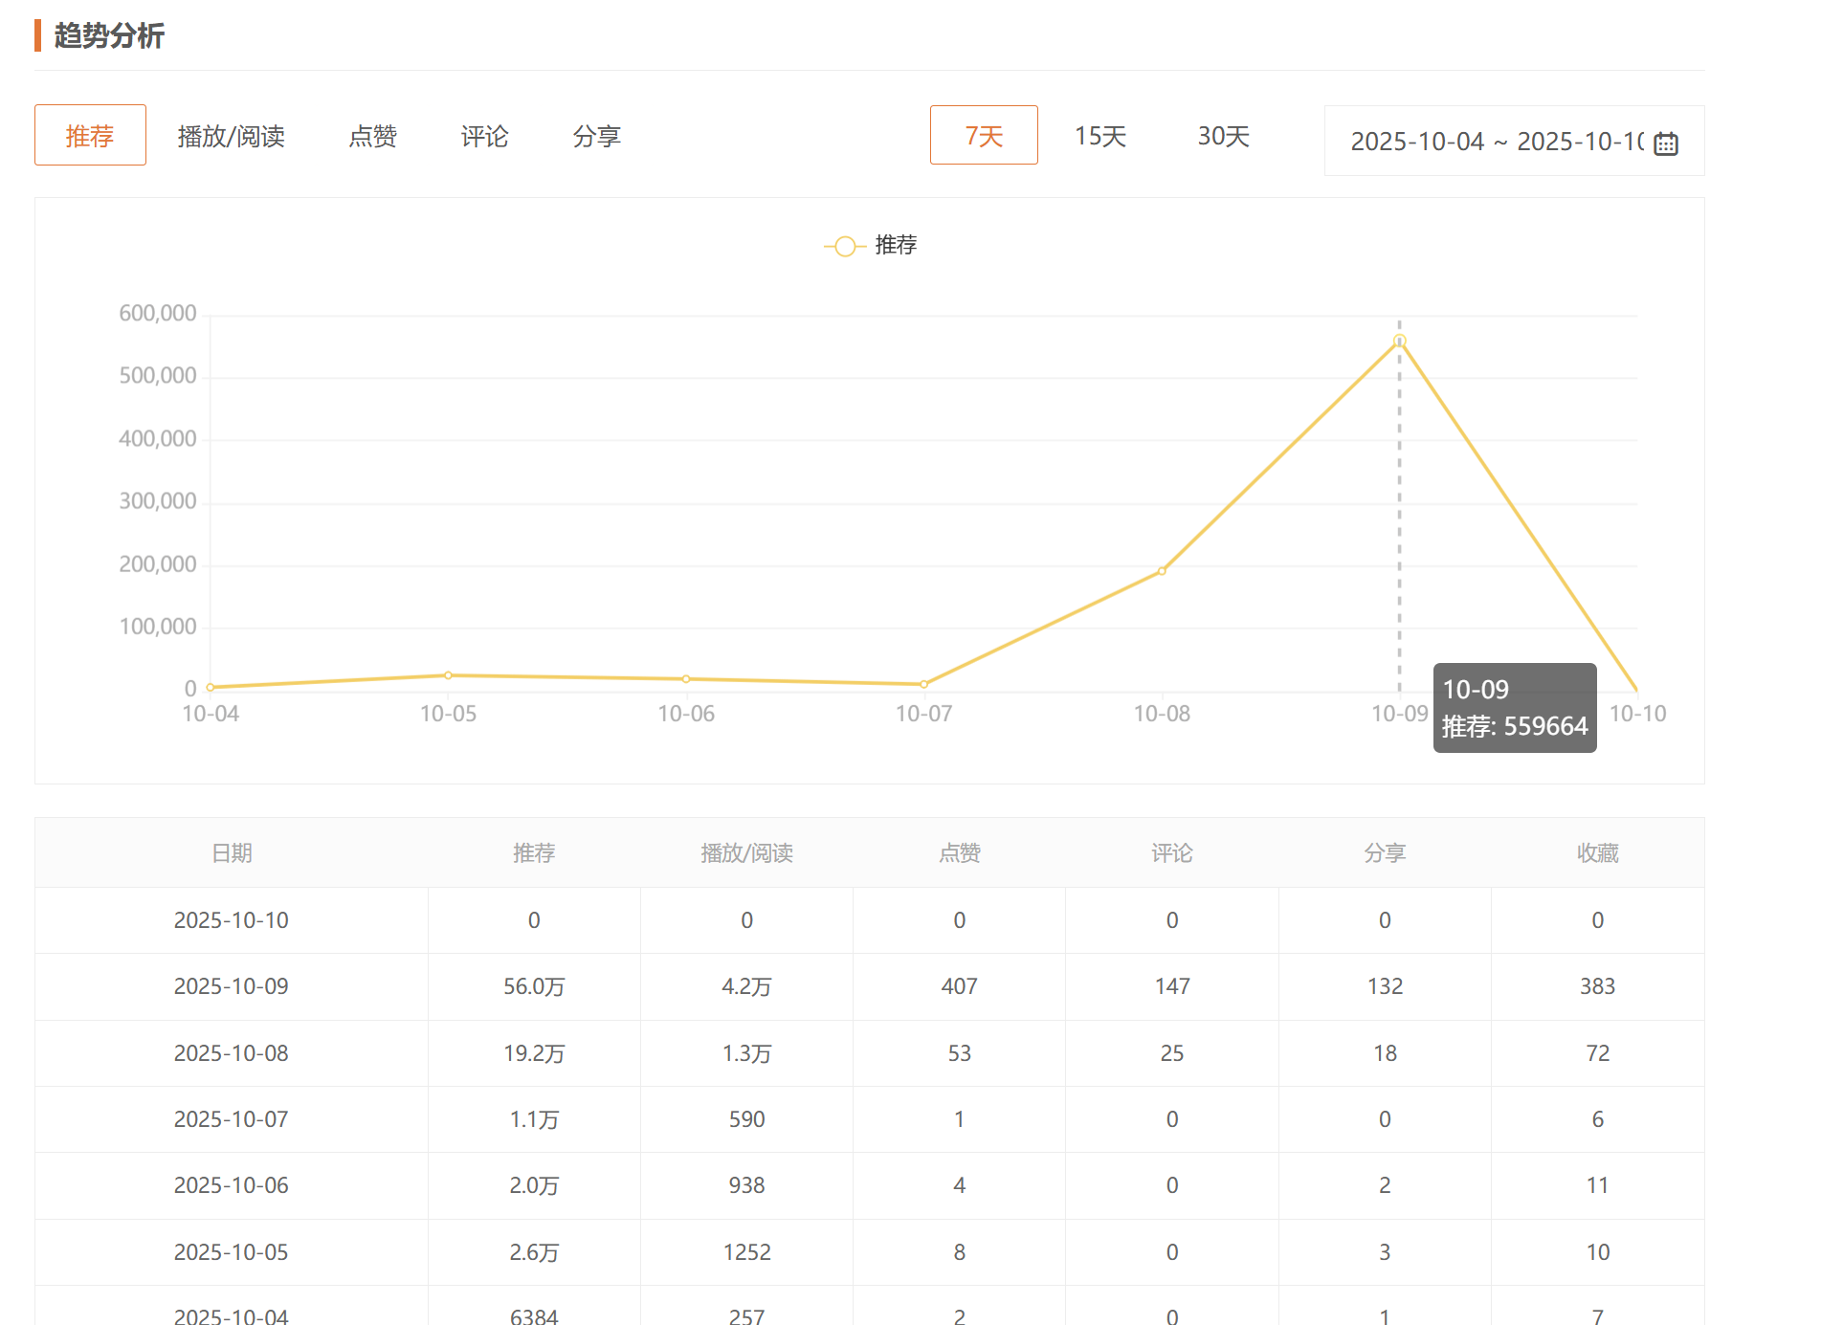This screenshot has width=1821, height=1325.
Task: Click the 2.0万 recommendation value
Action: (x=534, y=1185)
